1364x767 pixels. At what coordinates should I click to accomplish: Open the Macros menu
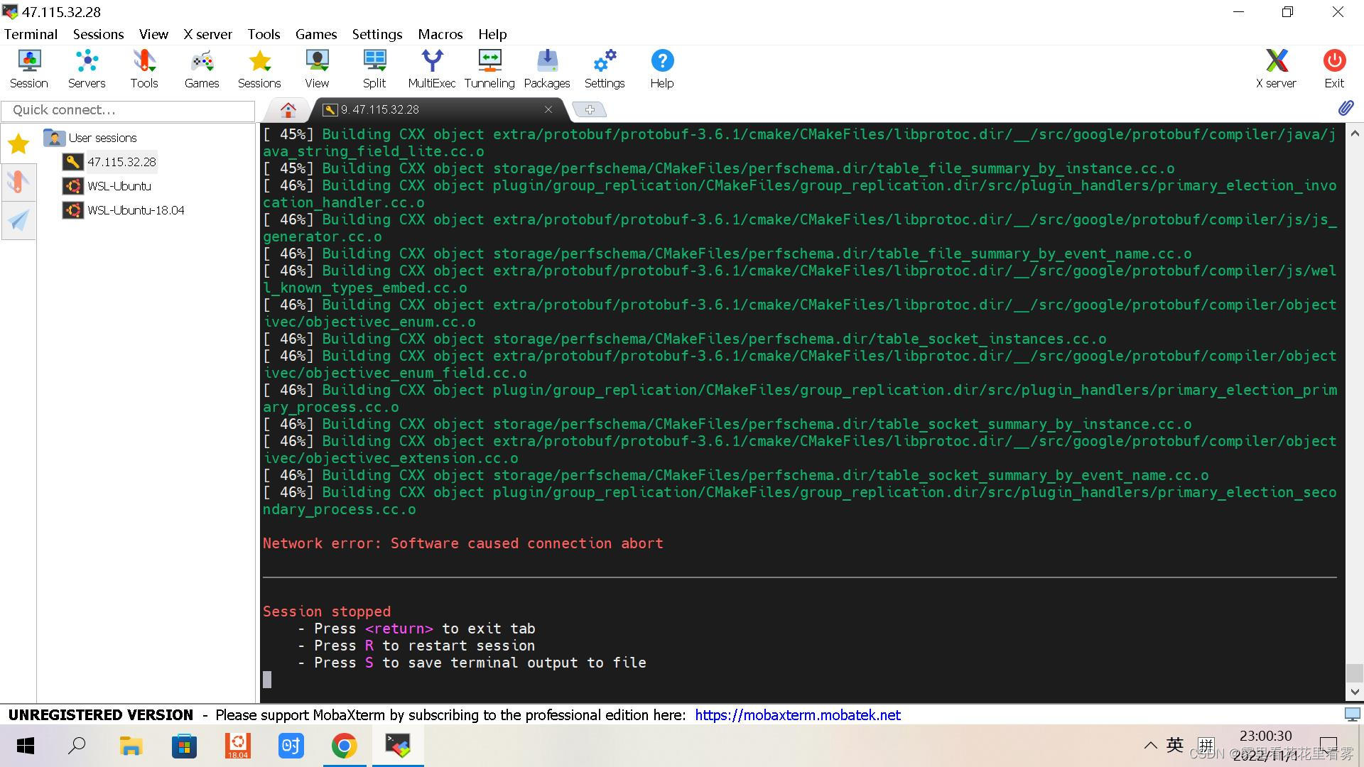pos(440,34)
